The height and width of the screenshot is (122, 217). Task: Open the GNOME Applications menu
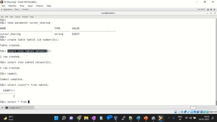point(7,9)
